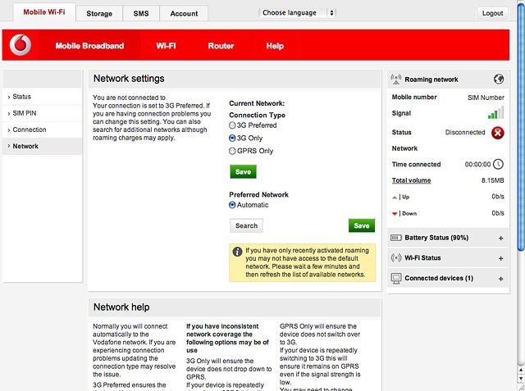Go to Connection in sidebar
This screenshot has width=525, height=391.
point(42,130)
